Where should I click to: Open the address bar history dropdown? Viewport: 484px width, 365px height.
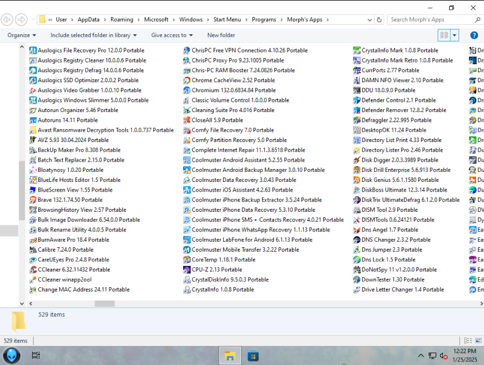tap(370, 20)
